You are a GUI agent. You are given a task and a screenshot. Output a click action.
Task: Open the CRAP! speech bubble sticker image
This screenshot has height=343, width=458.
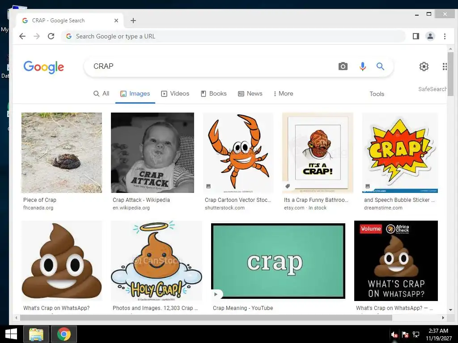click(400, 153)
